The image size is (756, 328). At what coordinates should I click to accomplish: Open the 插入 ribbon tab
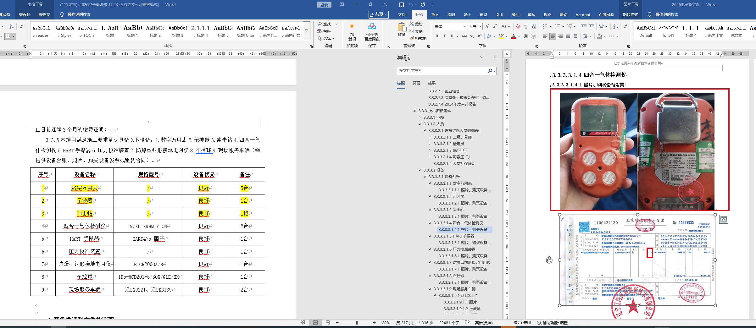click(435, 15)
